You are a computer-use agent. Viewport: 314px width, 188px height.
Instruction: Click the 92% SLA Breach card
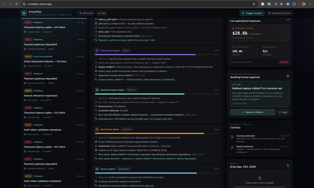(275, 51)
